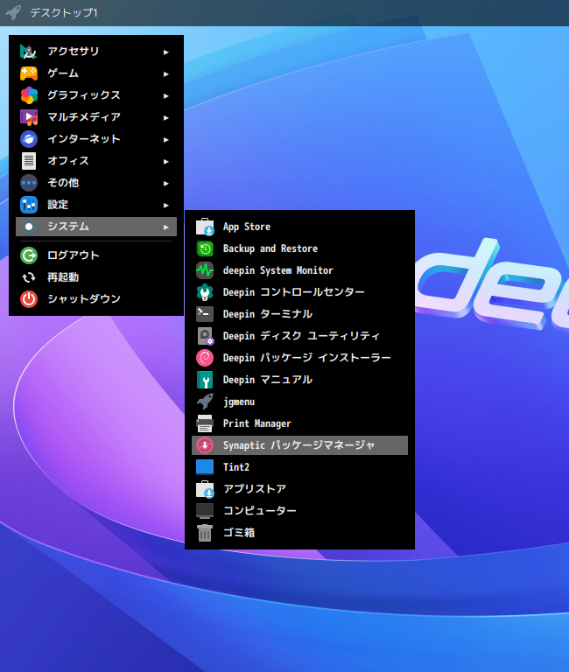Screen dimensions: 569x672
Task: Select the jgmenu text entry
Action: pos(239,402)
